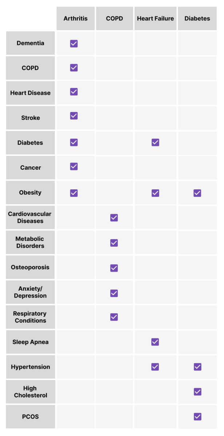
Task: Uncheck Obesity in the Diabetes column
Action: tap(197, 193)
